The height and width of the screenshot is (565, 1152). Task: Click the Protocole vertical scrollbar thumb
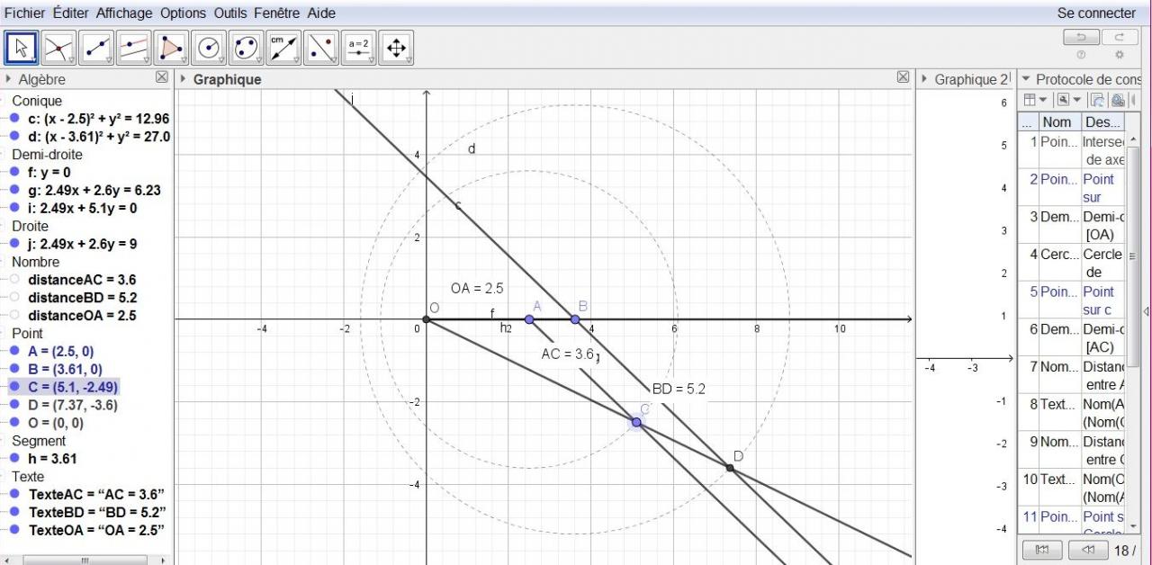(1133, 255)
